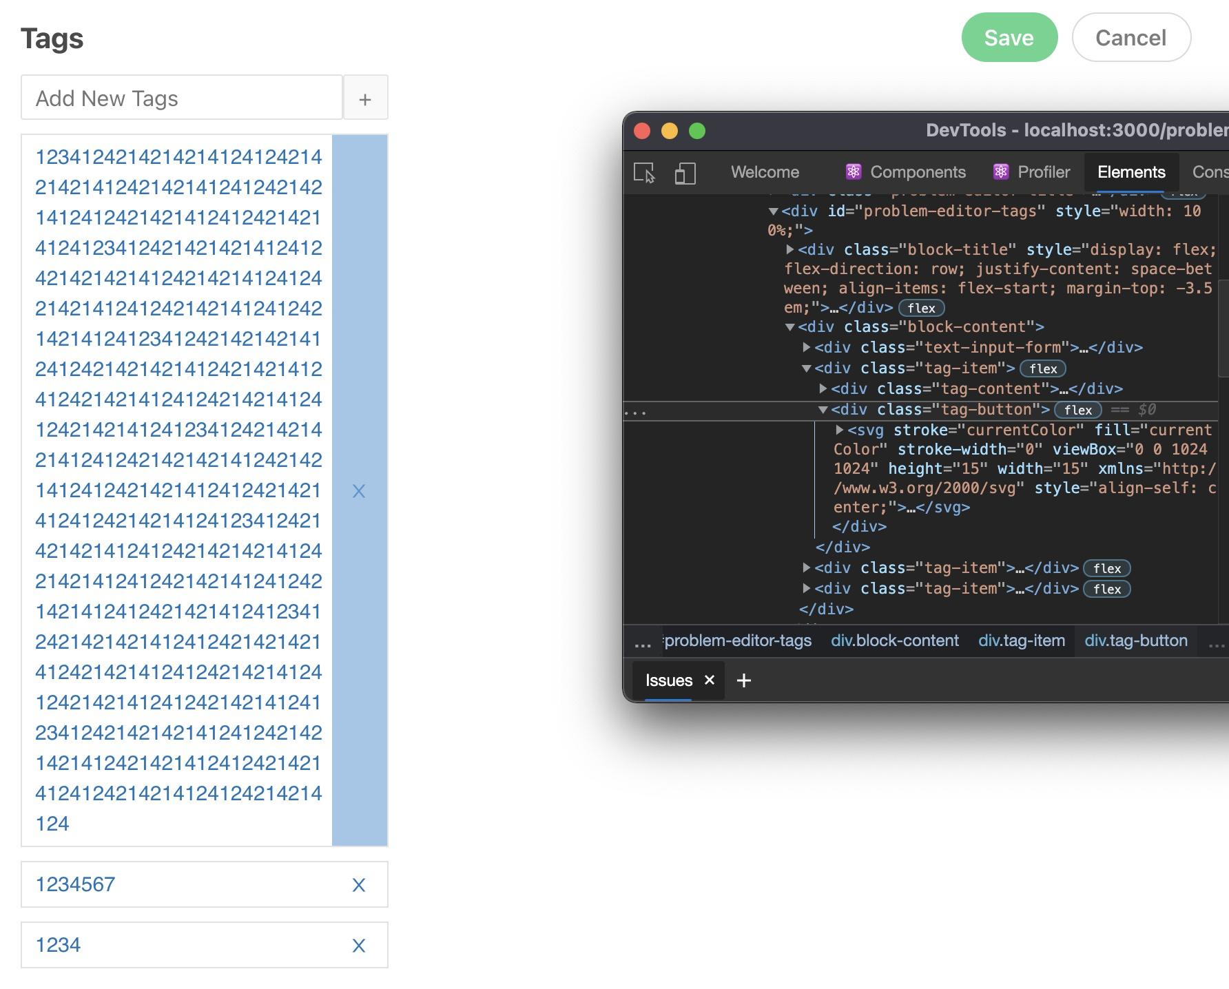Switch to the Profiler tab
The image size is (1229, 989).
1031,172
